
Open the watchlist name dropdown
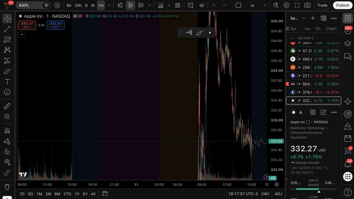point(304,18)
